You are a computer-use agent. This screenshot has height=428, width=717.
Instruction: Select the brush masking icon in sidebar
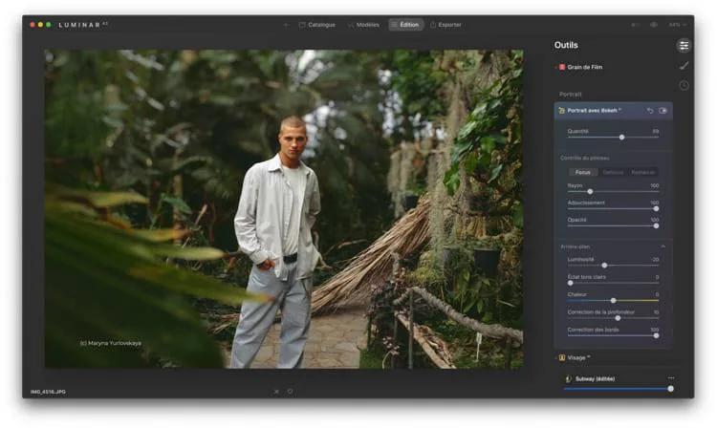[x=684, y=65]
